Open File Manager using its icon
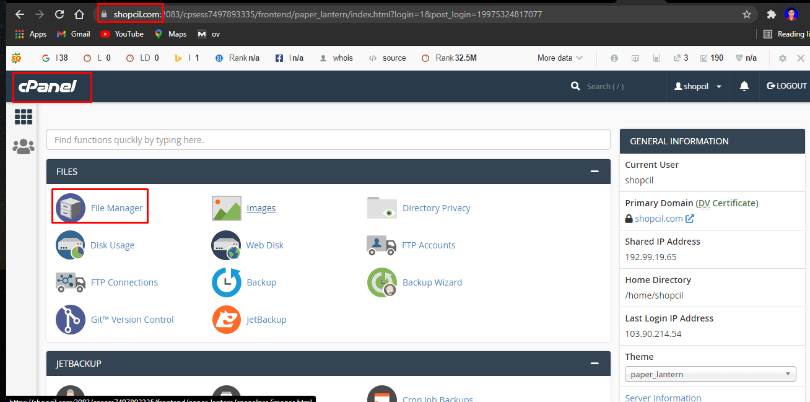 click(x=70, y=208)
